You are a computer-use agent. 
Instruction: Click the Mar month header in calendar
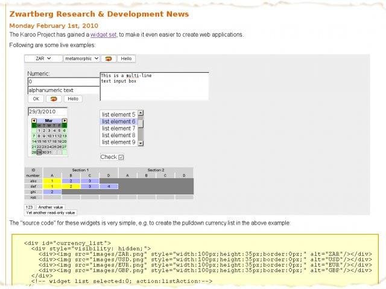click(49, 120)
